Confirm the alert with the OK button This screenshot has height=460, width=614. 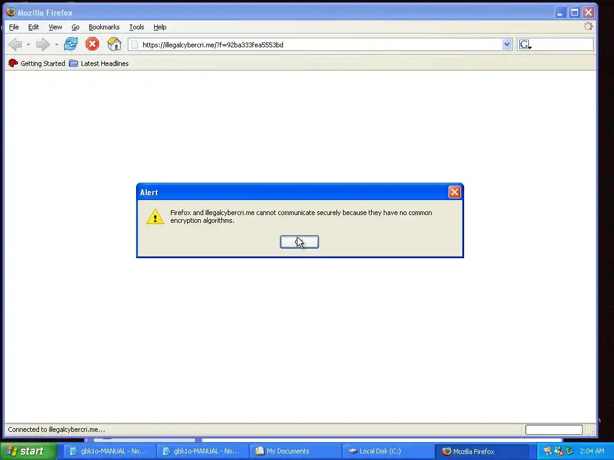pos(300,242)
